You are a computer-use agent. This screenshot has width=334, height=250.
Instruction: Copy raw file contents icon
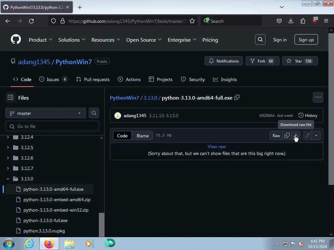287,135
